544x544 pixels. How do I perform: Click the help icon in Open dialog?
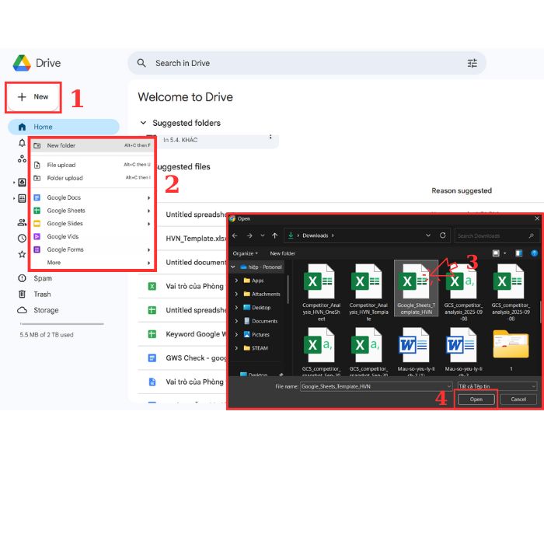click(534, 253)
